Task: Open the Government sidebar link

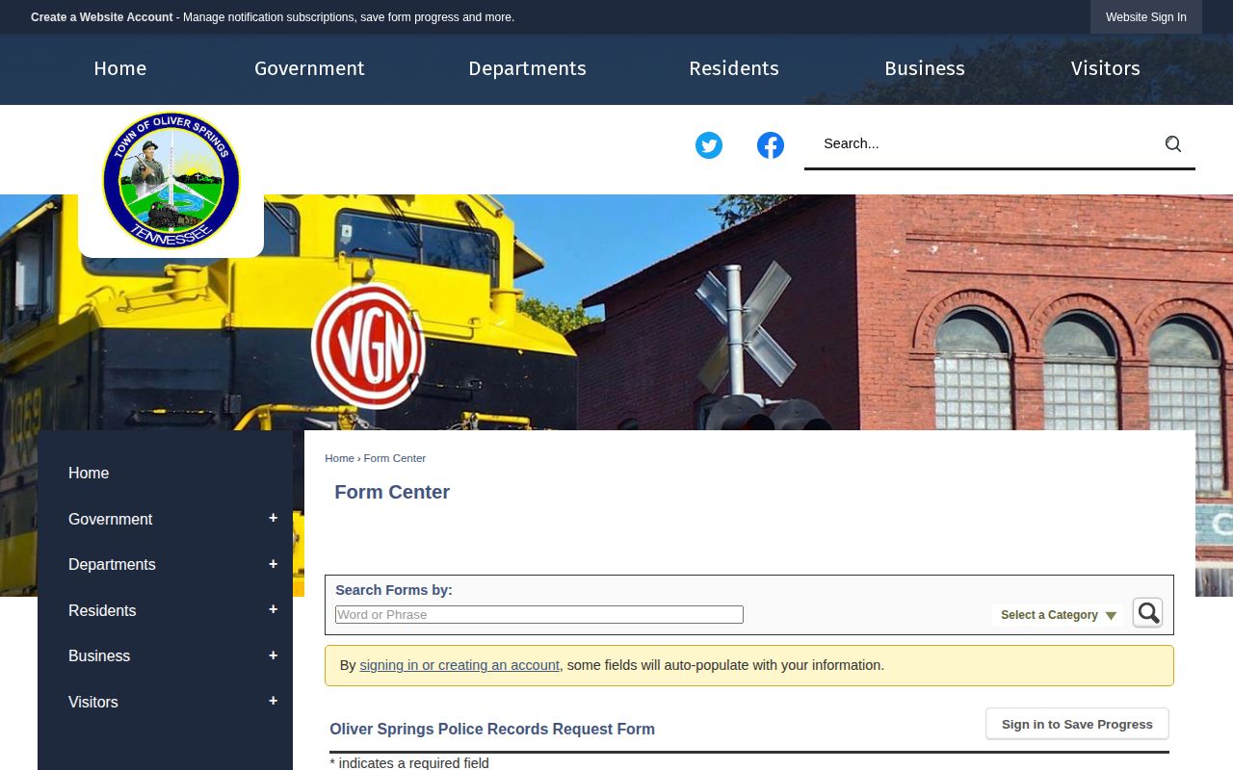Action: click(x=111, y=519)
